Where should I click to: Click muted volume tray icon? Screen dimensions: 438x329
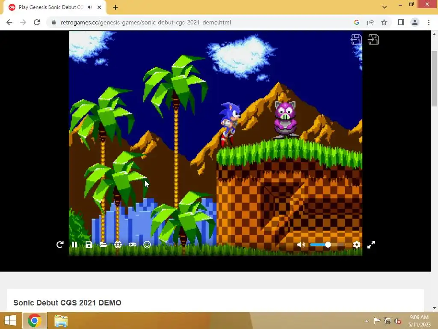coord(398,321)
